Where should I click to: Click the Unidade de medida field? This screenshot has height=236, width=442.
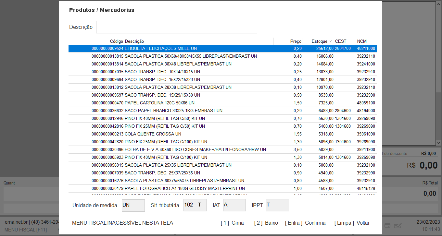[133, 205]
